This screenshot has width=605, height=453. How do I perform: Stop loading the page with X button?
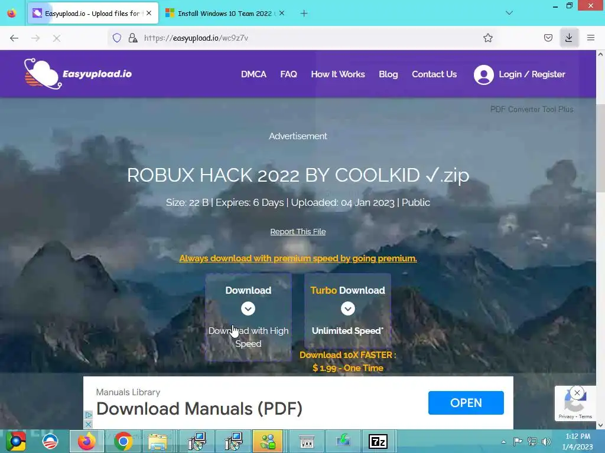(x=56, y=38)
